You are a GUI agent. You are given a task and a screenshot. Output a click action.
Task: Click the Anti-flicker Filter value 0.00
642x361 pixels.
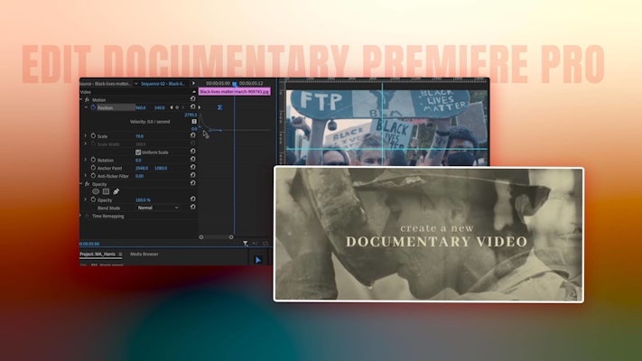[x=140, y=176]
